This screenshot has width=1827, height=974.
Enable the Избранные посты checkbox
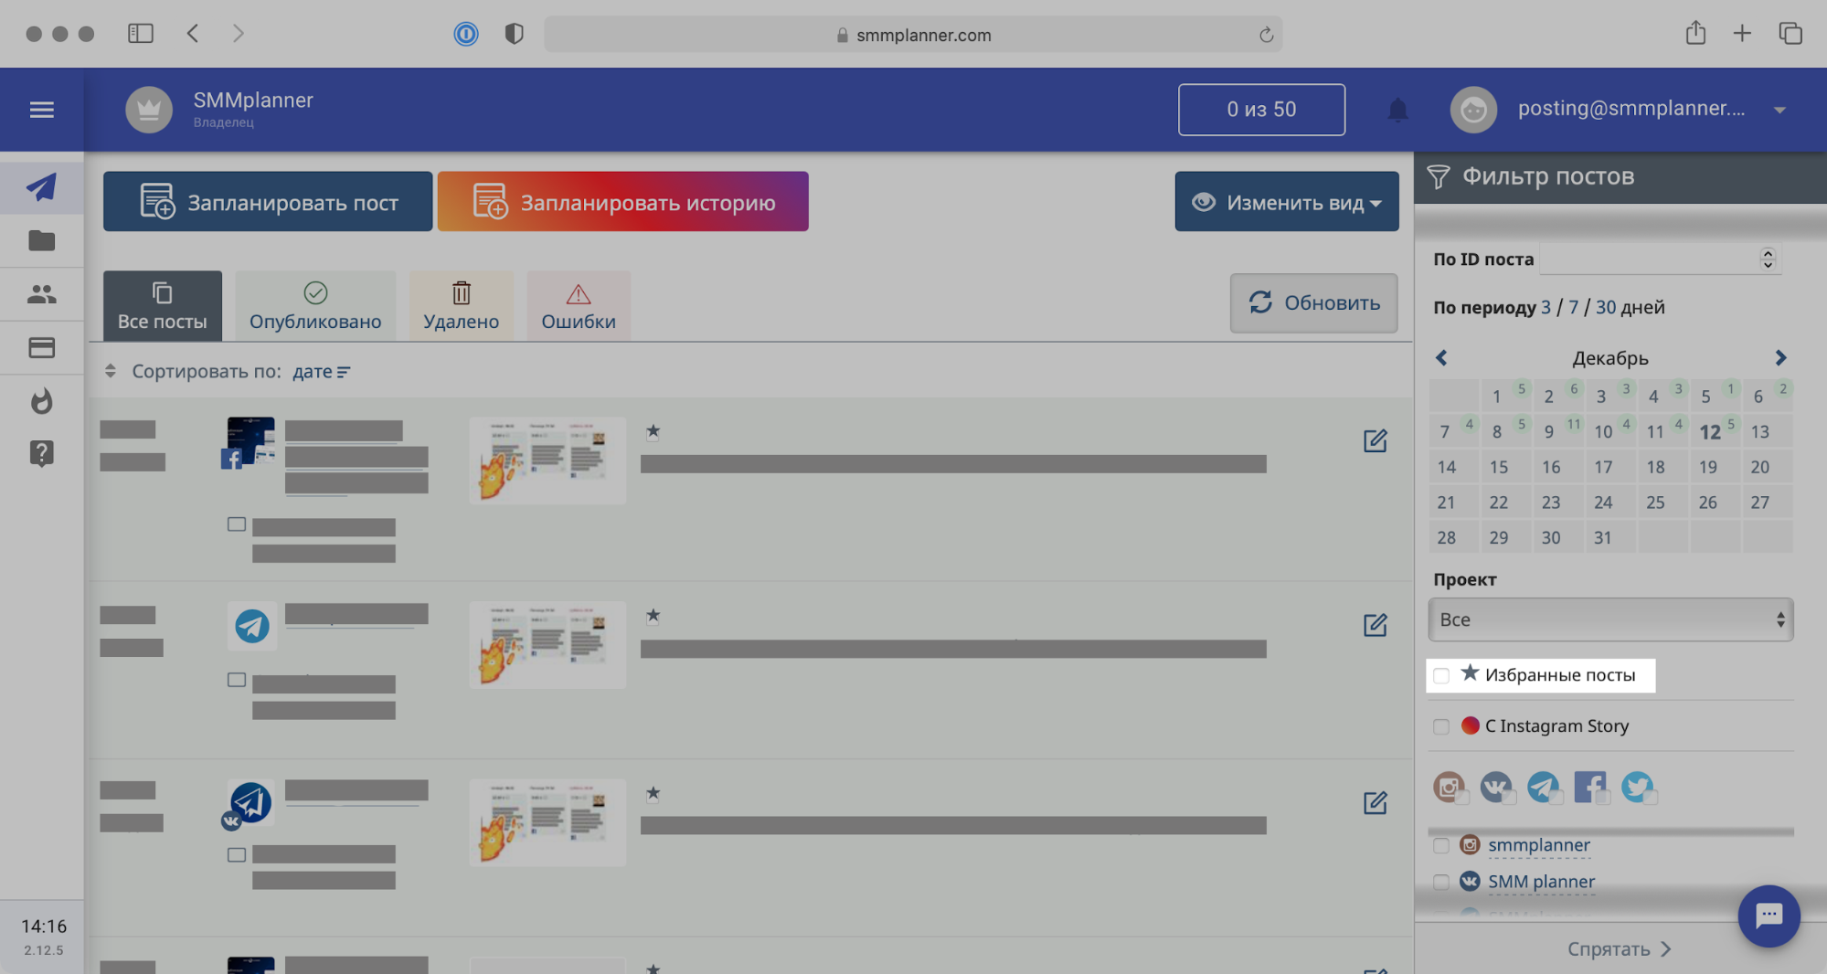click(x=1441, y=675)
